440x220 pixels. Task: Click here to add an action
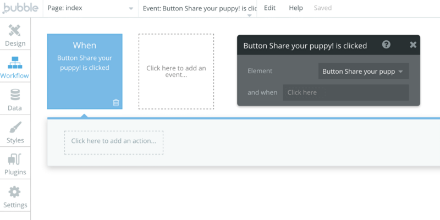(114, 141)
